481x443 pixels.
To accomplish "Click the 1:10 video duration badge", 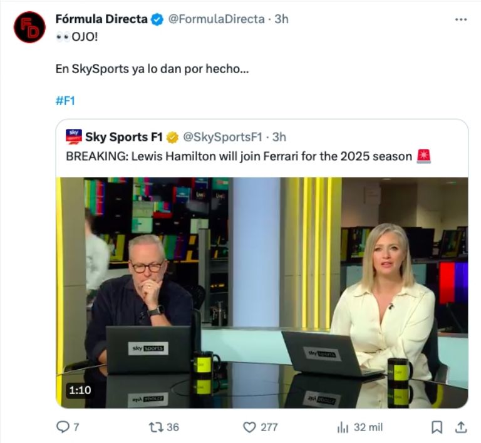I will click(80, 390).
